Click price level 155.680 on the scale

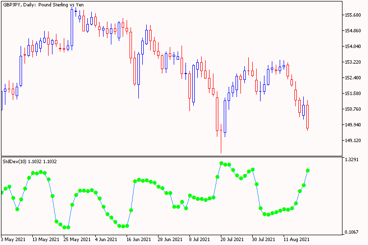coord(353,15)
